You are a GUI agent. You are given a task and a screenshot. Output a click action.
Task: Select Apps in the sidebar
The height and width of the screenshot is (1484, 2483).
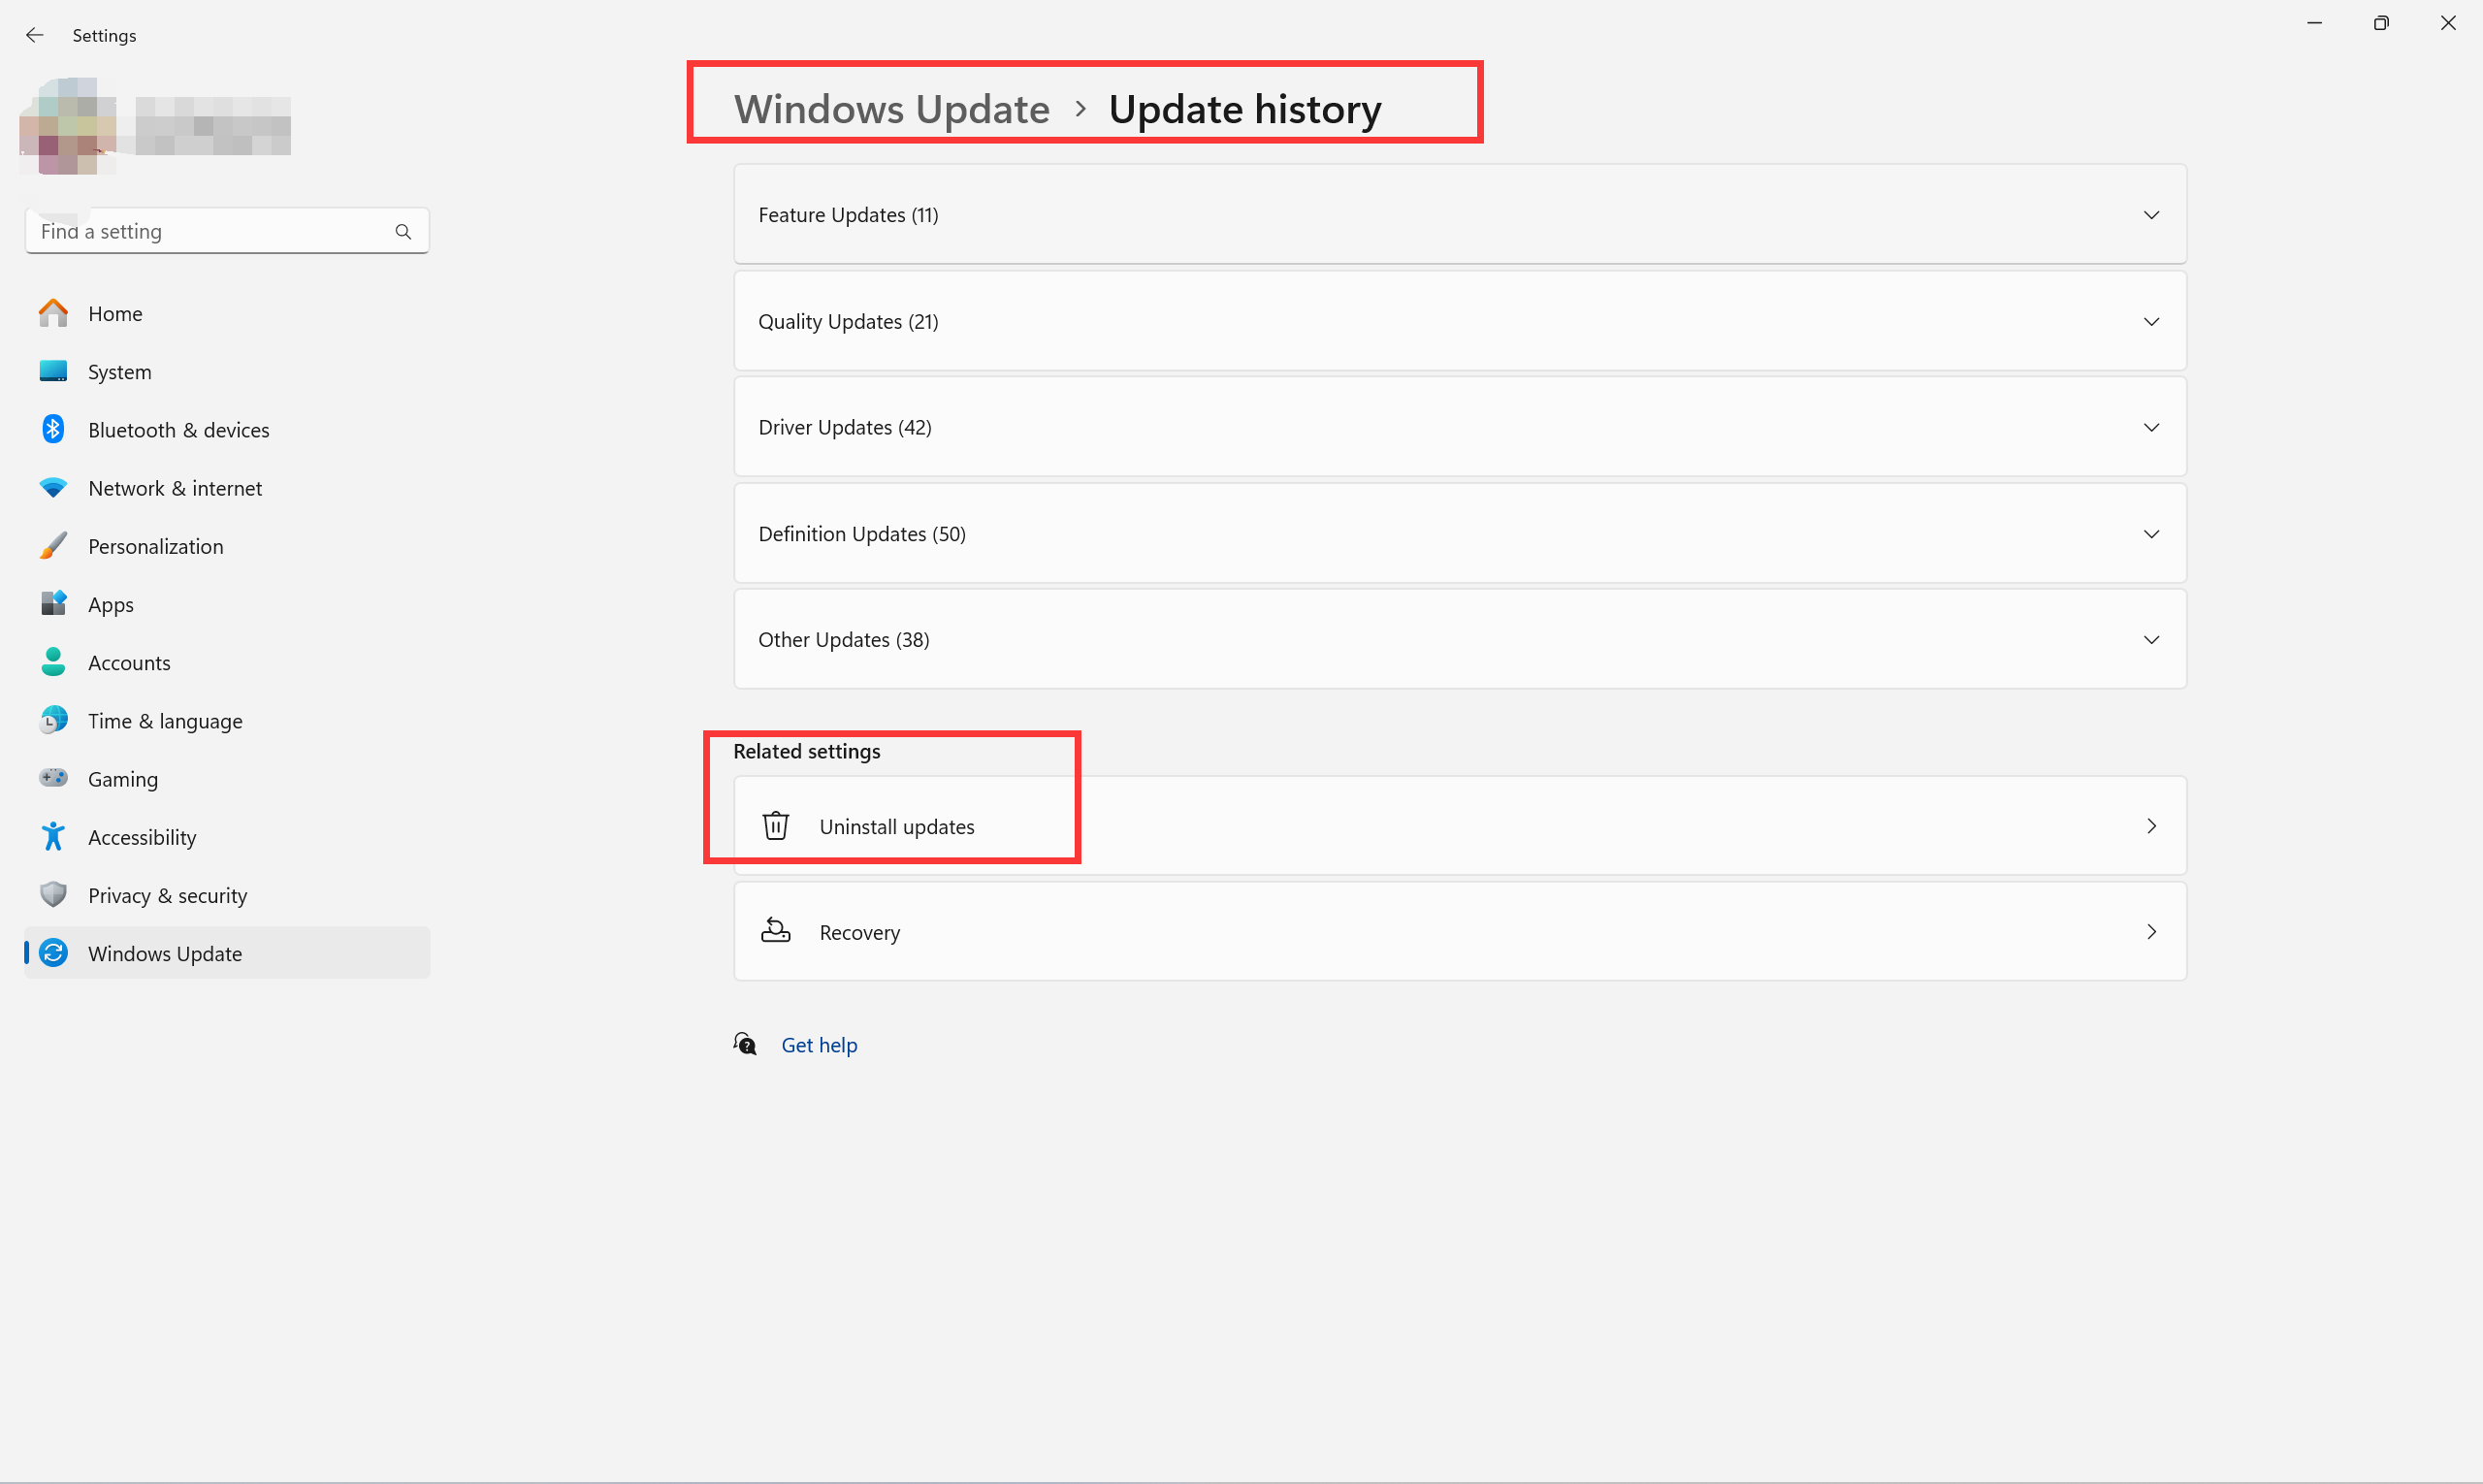227,604
